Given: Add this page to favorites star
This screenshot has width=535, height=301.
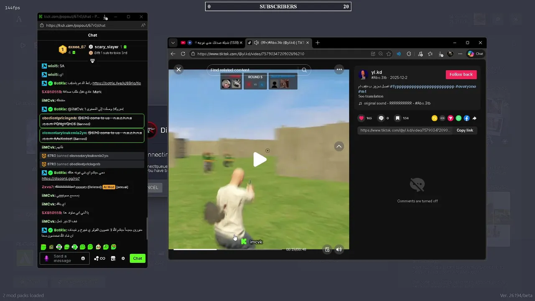Looking at the screenshot, I should [x=389, y=54].
